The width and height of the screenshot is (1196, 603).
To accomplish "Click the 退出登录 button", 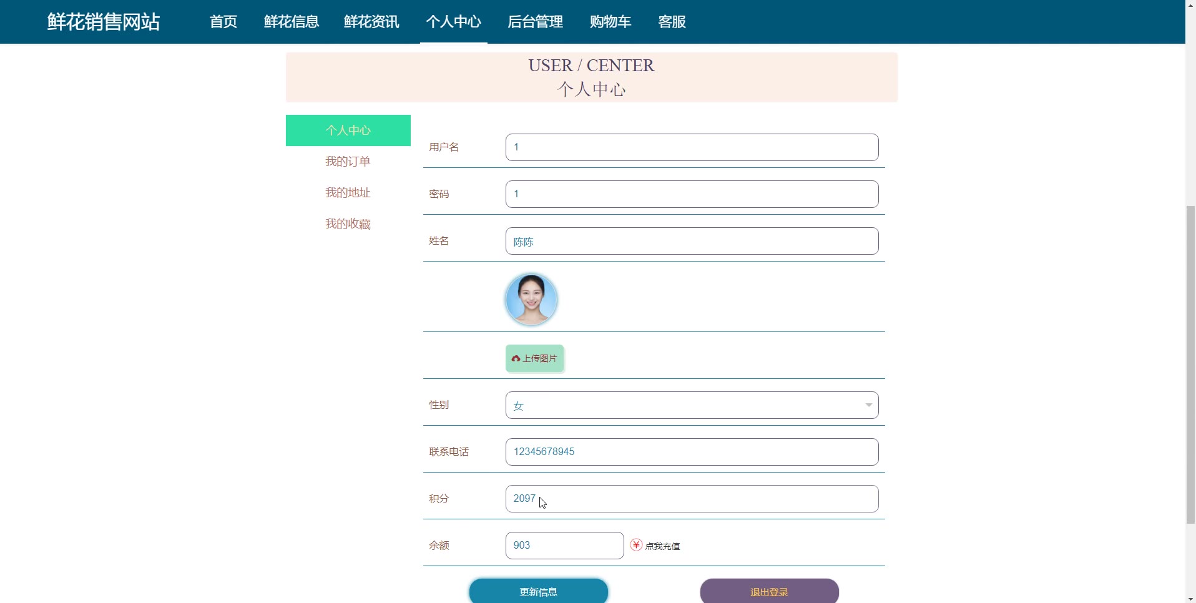I will click(770, 592).
